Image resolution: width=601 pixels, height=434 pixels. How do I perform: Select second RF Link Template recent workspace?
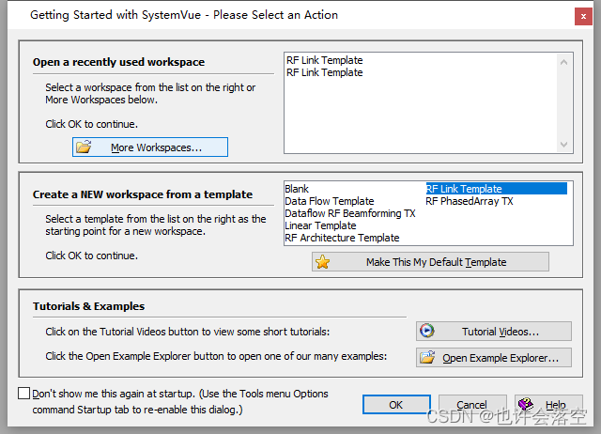(325, 72)
